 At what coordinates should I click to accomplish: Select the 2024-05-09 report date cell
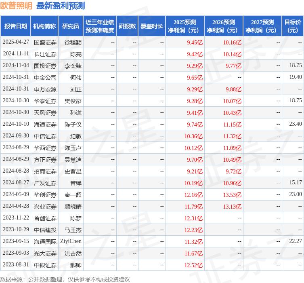point(16,194)
